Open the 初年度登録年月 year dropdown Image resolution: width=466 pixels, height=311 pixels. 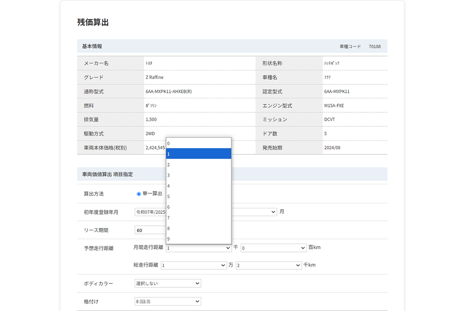coord(150,212)
